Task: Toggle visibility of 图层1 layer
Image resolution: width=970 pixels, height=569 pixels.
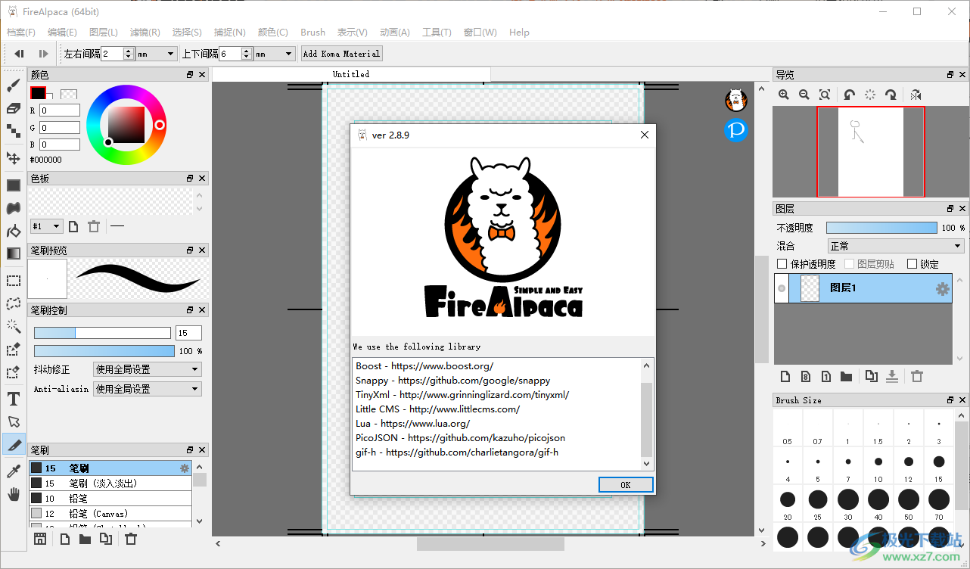Action: click(x=782, y=288)
